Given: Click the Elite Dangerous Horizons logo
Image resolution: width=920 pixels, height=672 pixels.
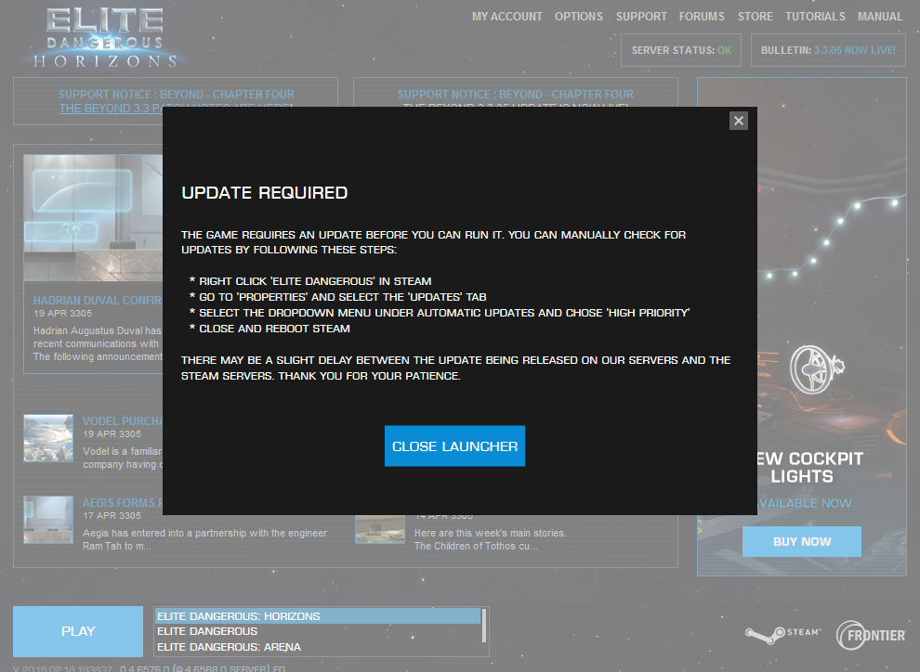Looking at the screenshot, I should [105, 38].
